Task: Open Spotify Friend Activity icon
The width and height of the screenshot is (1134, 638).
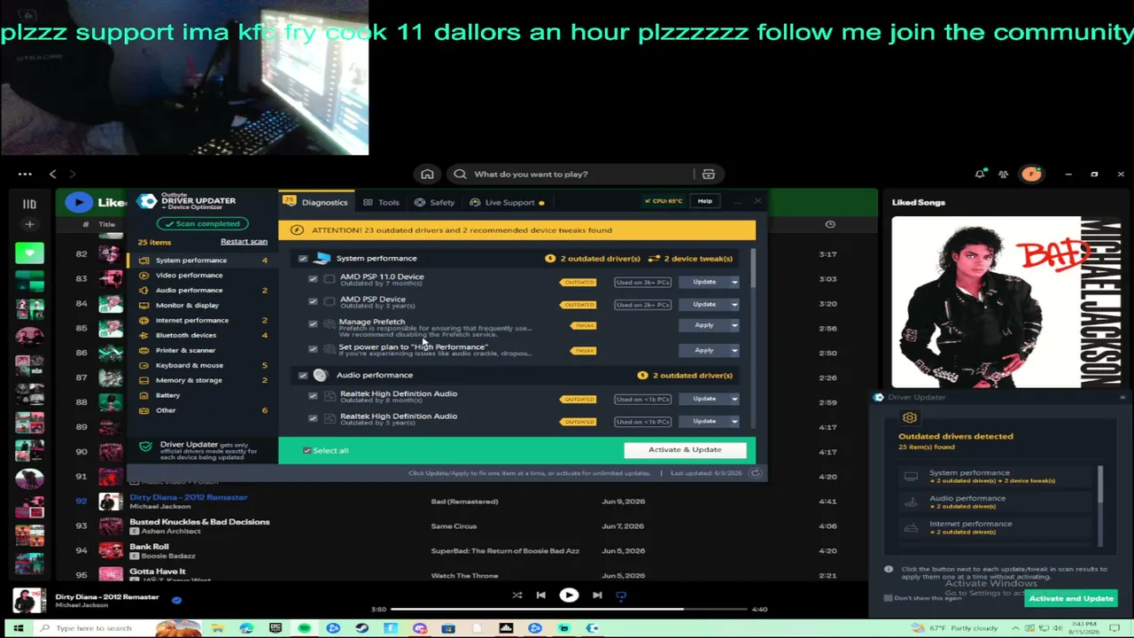Action: click(1003, 175)
